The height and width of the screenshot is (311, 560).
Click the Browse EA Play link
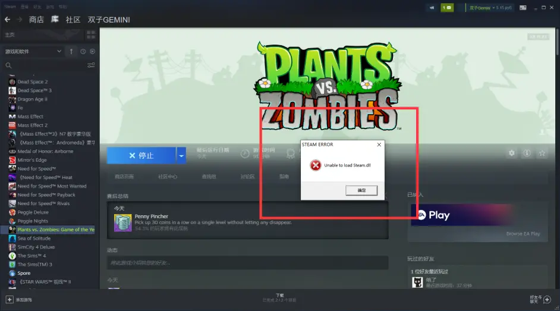[523, 234]
